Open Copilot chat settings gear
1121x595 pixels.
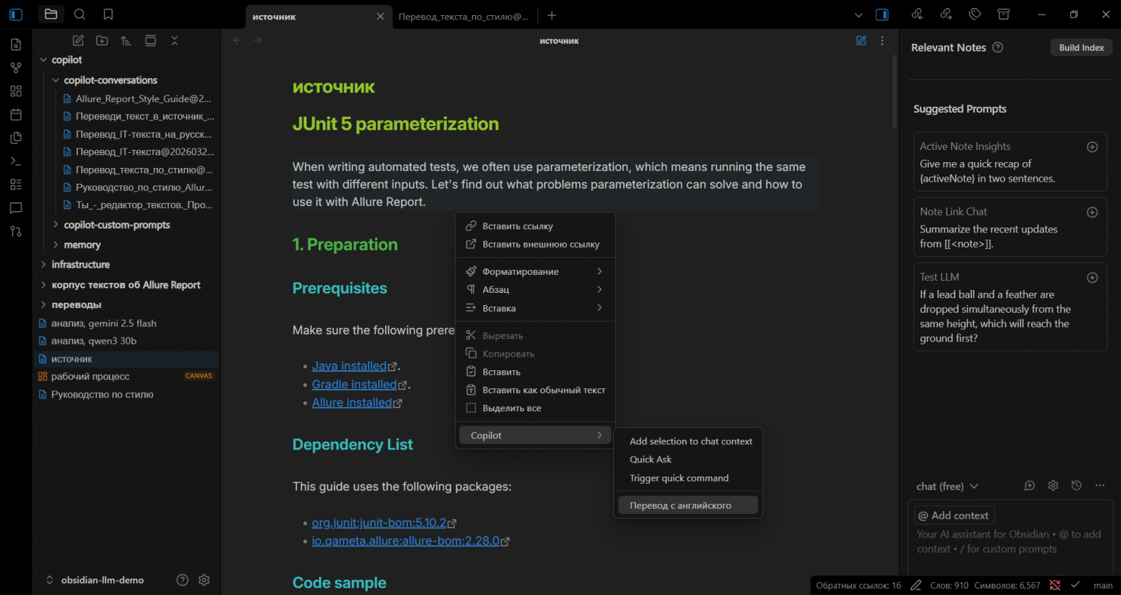coord(1053,486)
